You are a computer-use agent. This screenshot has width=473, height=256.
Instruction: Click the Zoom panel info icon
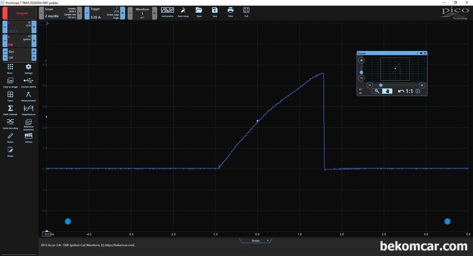tap(418, 91)
